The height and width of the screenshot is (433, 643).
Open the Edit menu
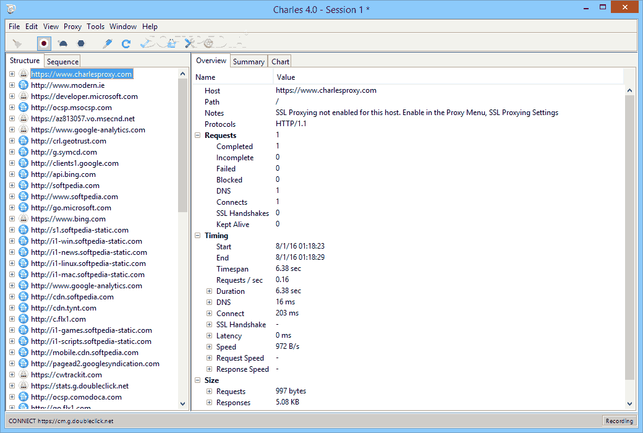click(32, 26)
